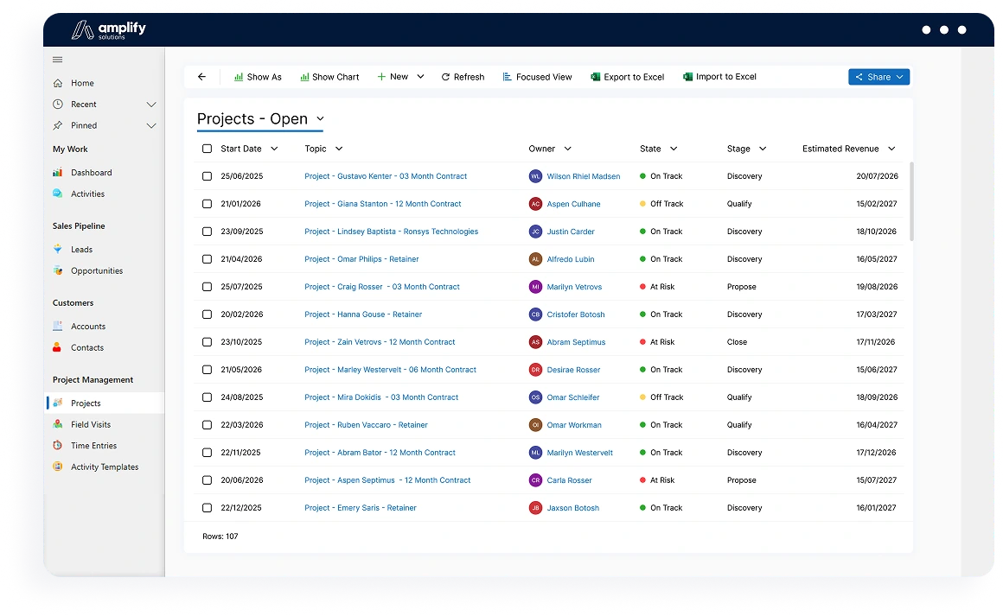Open Project - Gustavo Kenter - 03 Month Contract
This screenshot has width=1003, height=616.
click(x=386, y=176)
